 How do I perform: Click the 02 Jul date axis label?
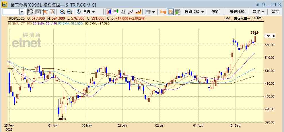click(x=159, y=125)
